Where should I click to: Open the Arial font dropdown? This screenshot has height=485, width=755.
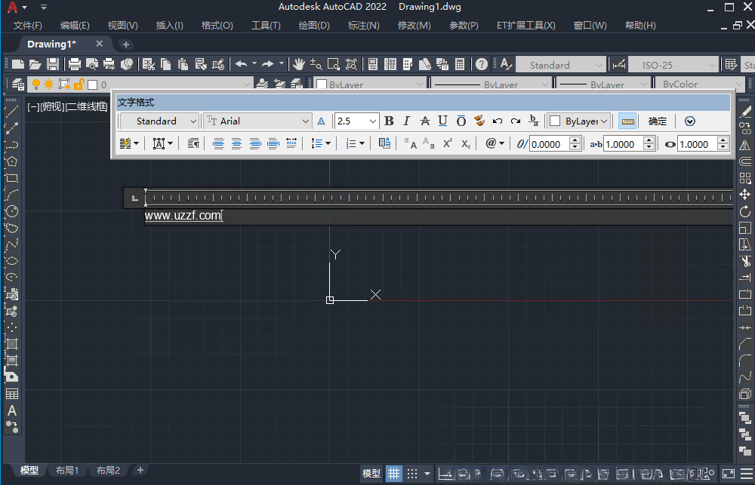[258, 121]
